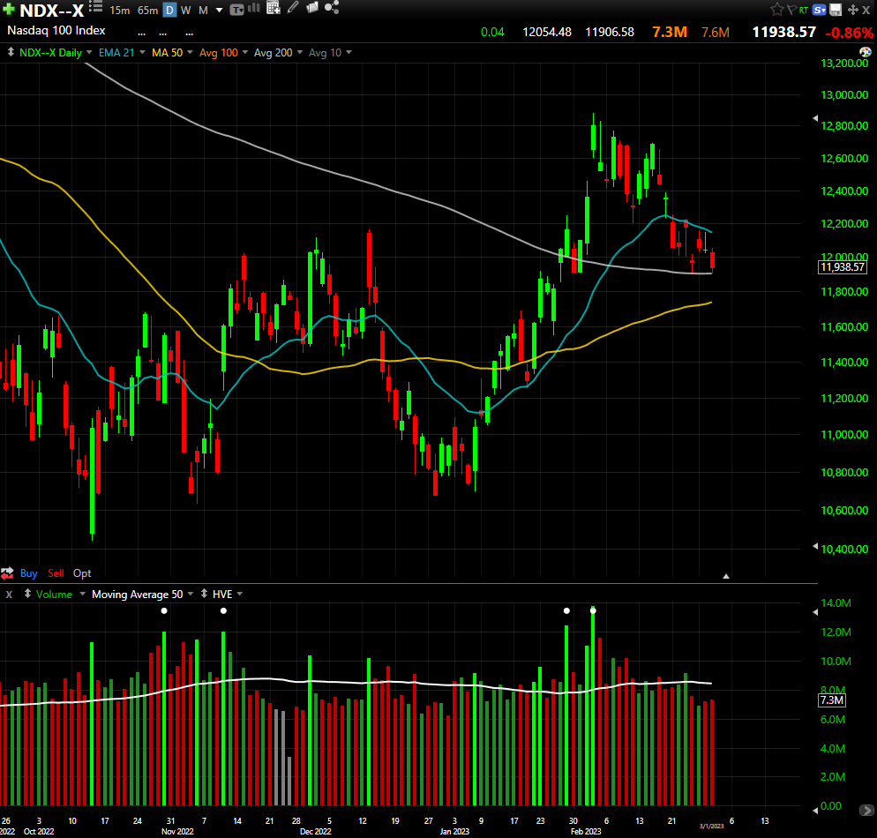The height and width of the screenshot is (838, 877).
Task: Click the Sell button
Action: click(x=56, y=573)
